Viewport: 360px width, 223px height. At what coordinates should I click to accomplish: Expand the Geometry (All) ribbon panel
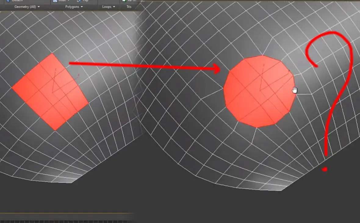pyautogui.click(x=27, y=7)
